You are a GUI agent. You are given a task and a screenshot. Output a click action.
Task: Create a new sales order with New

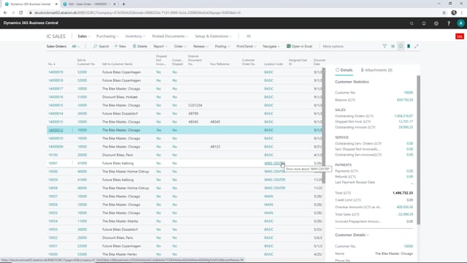click(120, 46)
